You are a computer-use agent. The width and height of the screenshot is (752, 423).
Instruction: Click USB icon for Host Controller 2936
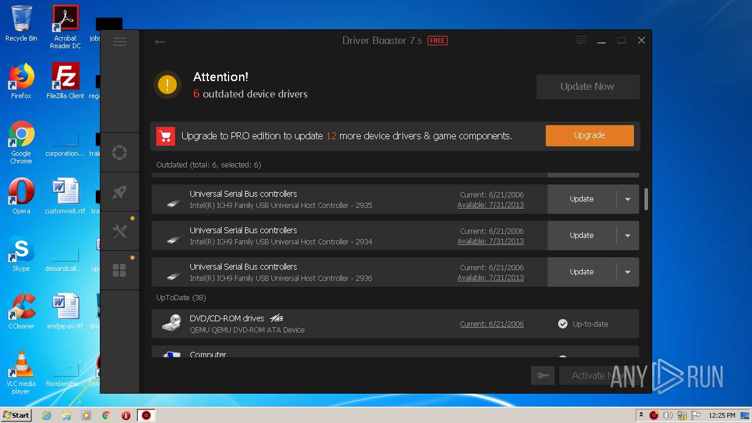pos(173,276)
